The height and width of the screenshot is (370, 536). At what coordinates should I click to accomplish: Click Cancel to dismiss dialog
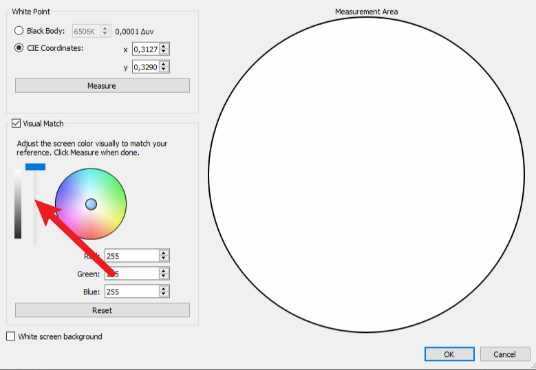point(504,354)
